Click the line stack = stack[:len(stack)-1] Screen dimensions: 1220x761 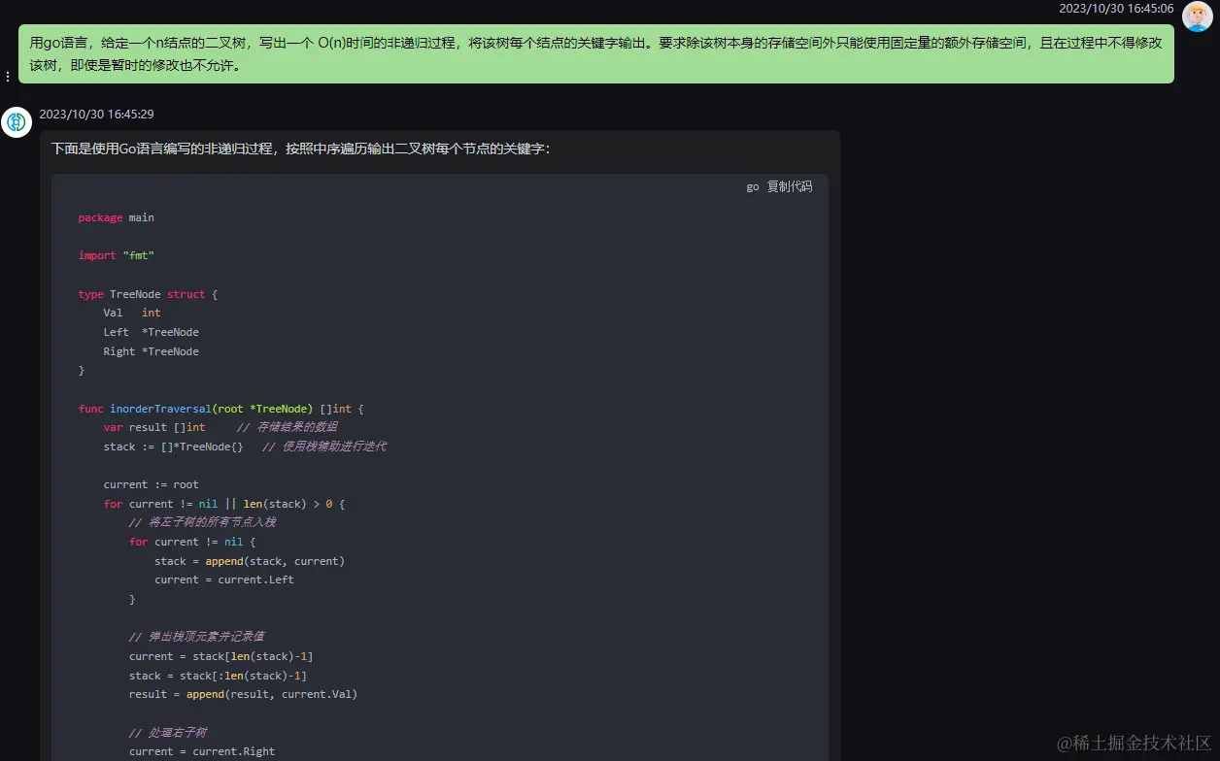point(218,676)
